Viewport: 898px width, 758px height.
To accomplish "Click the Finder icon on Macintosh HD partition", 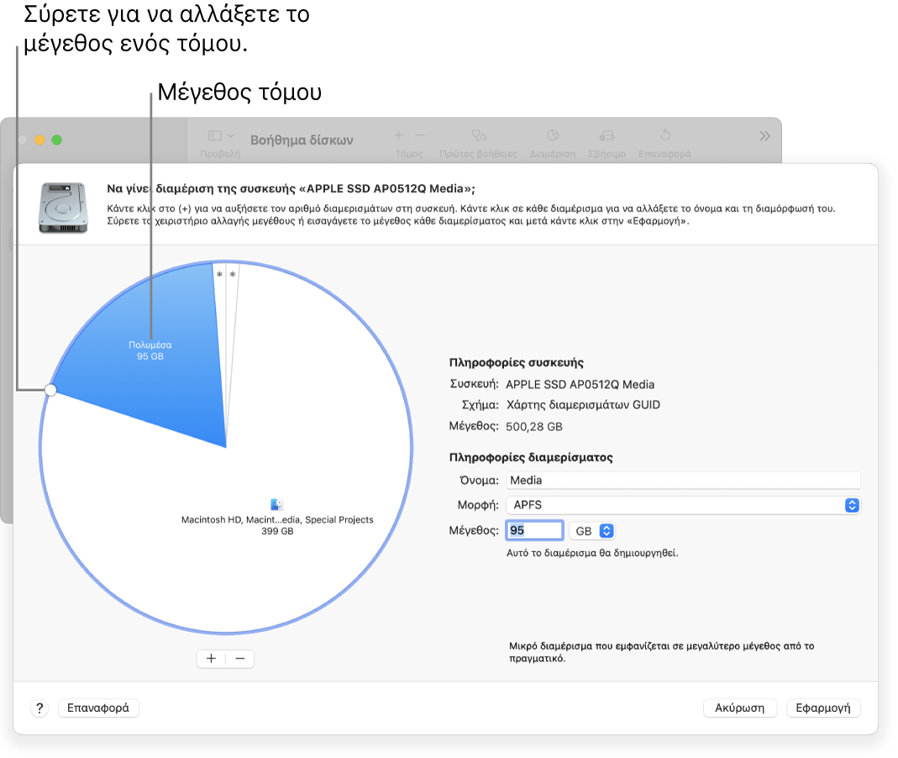I will point(277,505).
